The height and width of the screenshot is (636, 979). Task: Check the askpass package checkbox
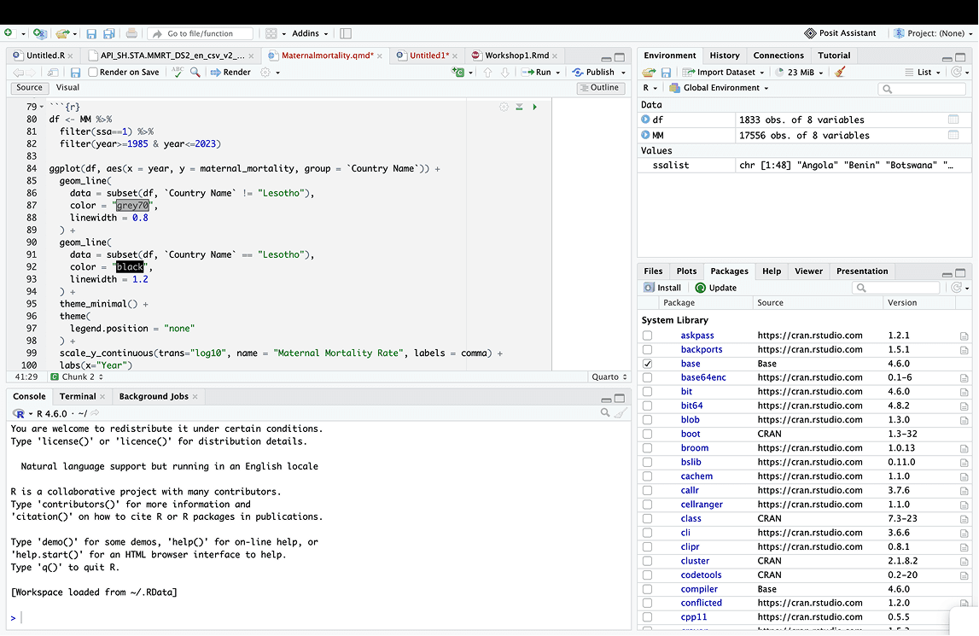click(x=648, y=336)
